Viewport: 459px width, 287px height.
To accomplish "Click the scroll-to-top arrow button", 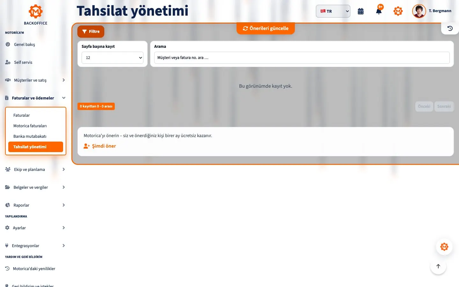I will click(438, 266).
